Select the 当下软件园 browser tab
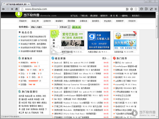159x119 pixels. 16,4
